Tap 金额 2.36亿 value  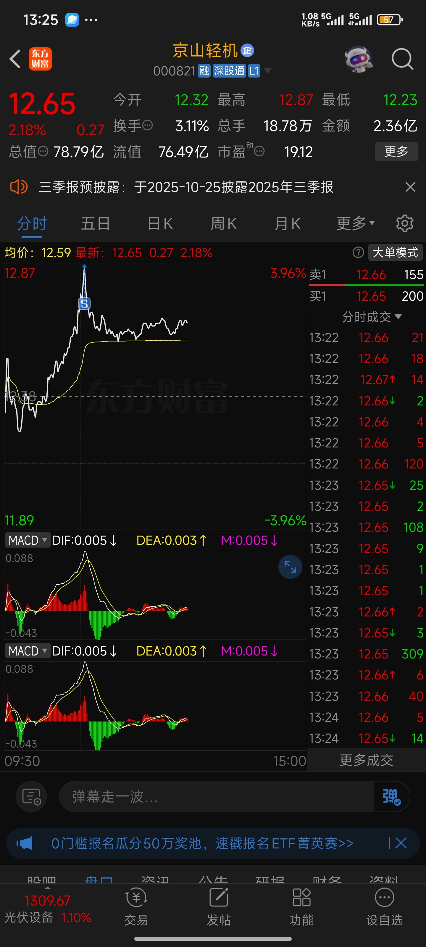pos(395,126)
